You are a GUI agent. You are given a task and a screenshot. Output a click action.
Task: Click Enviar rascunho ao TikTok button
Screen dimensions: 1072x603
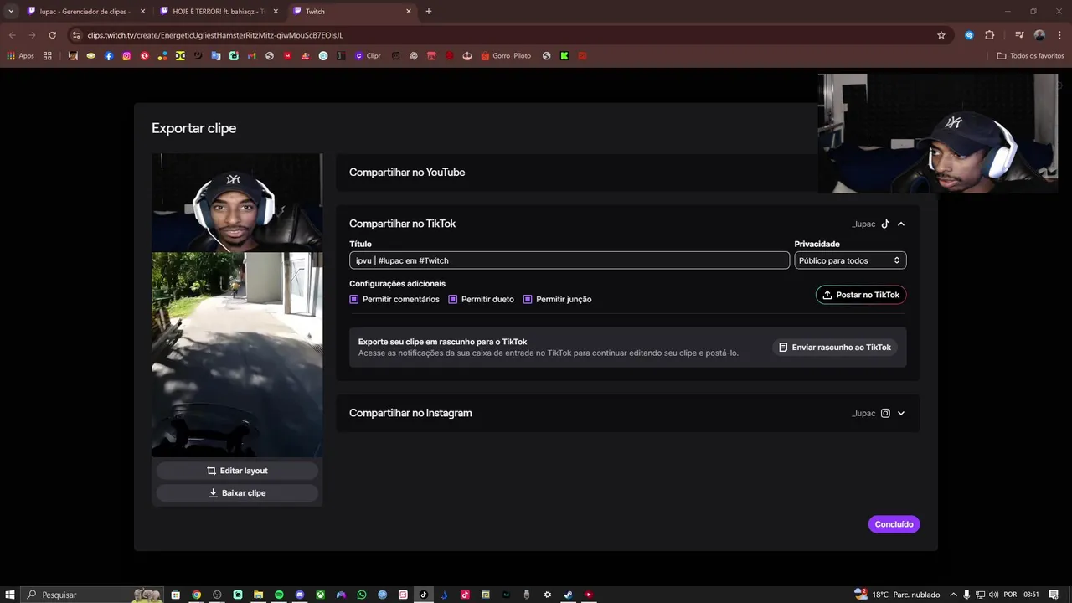[x=834, y=347]
